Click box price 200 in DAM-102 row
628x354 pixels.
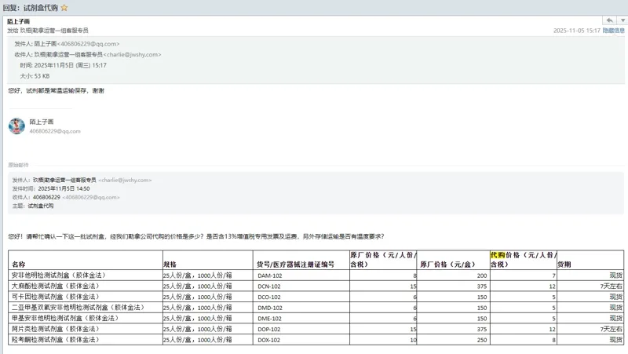tap(482, 276)
